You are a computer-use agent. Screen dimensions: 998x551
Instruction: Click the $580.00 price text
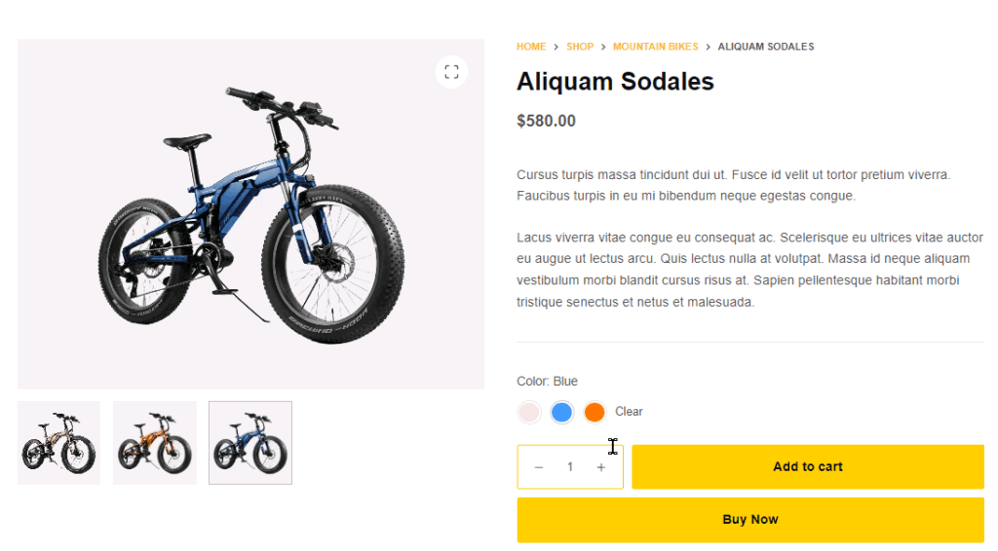point(546,122)
